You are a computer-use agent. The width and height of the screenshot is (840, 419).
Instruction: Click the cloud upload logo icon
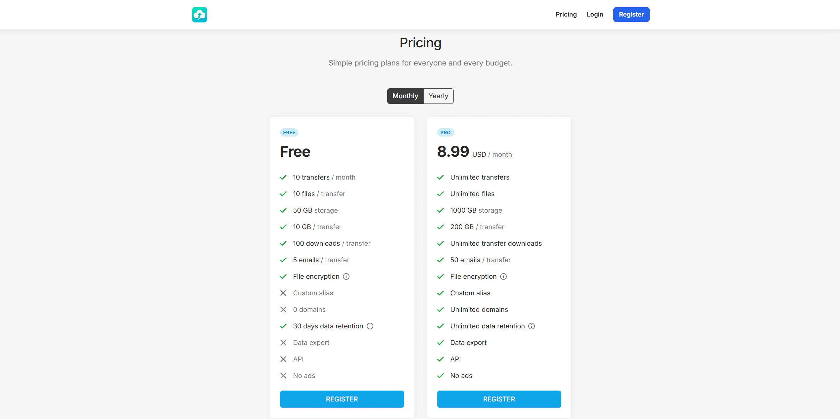point(199,15)
